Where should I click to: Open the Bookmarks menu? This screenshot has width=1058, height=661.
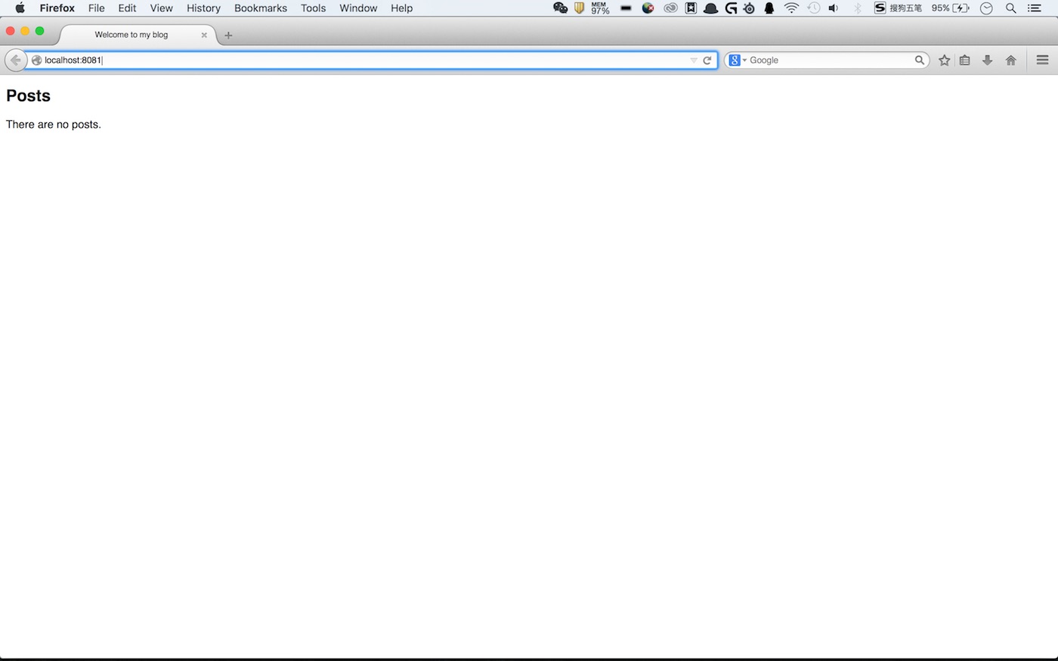tap(260, 8)
